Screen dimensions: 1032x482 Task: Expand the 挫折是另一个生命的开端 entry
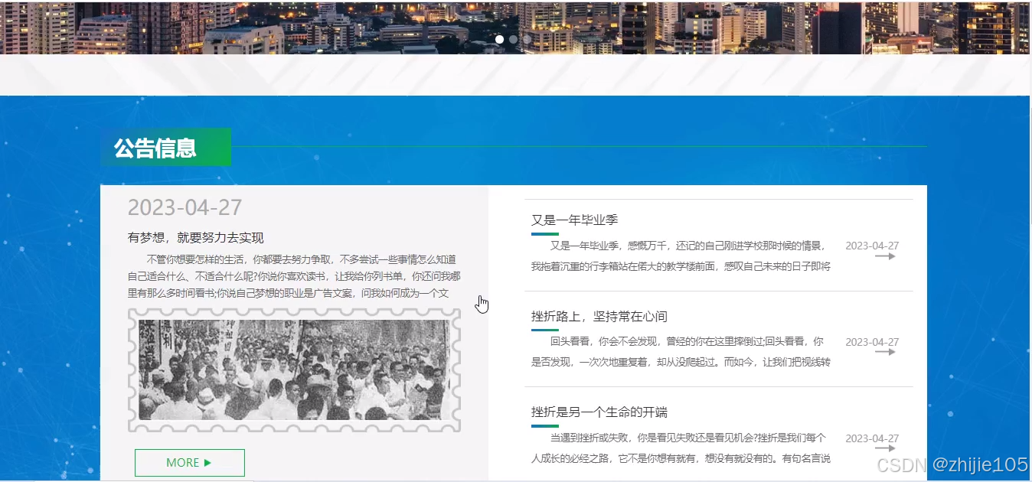tap(600, 412)
